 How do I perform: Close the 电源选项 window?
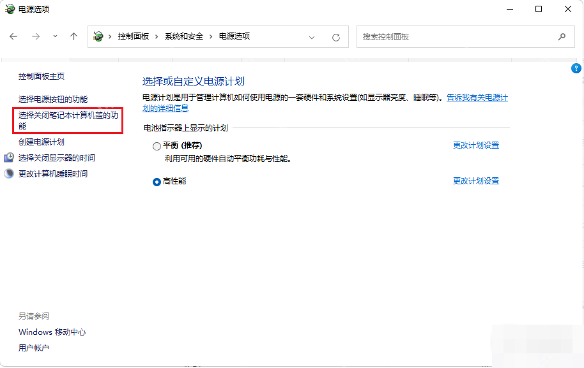pos(567,9)
